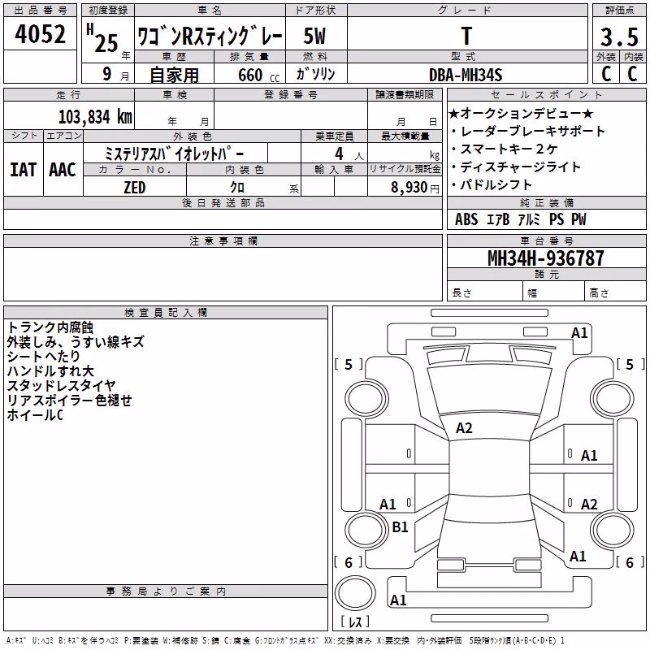Click the car name ワゴンRスティングレー
Viewport: 650px width, 650px height.
coord(210,36)
